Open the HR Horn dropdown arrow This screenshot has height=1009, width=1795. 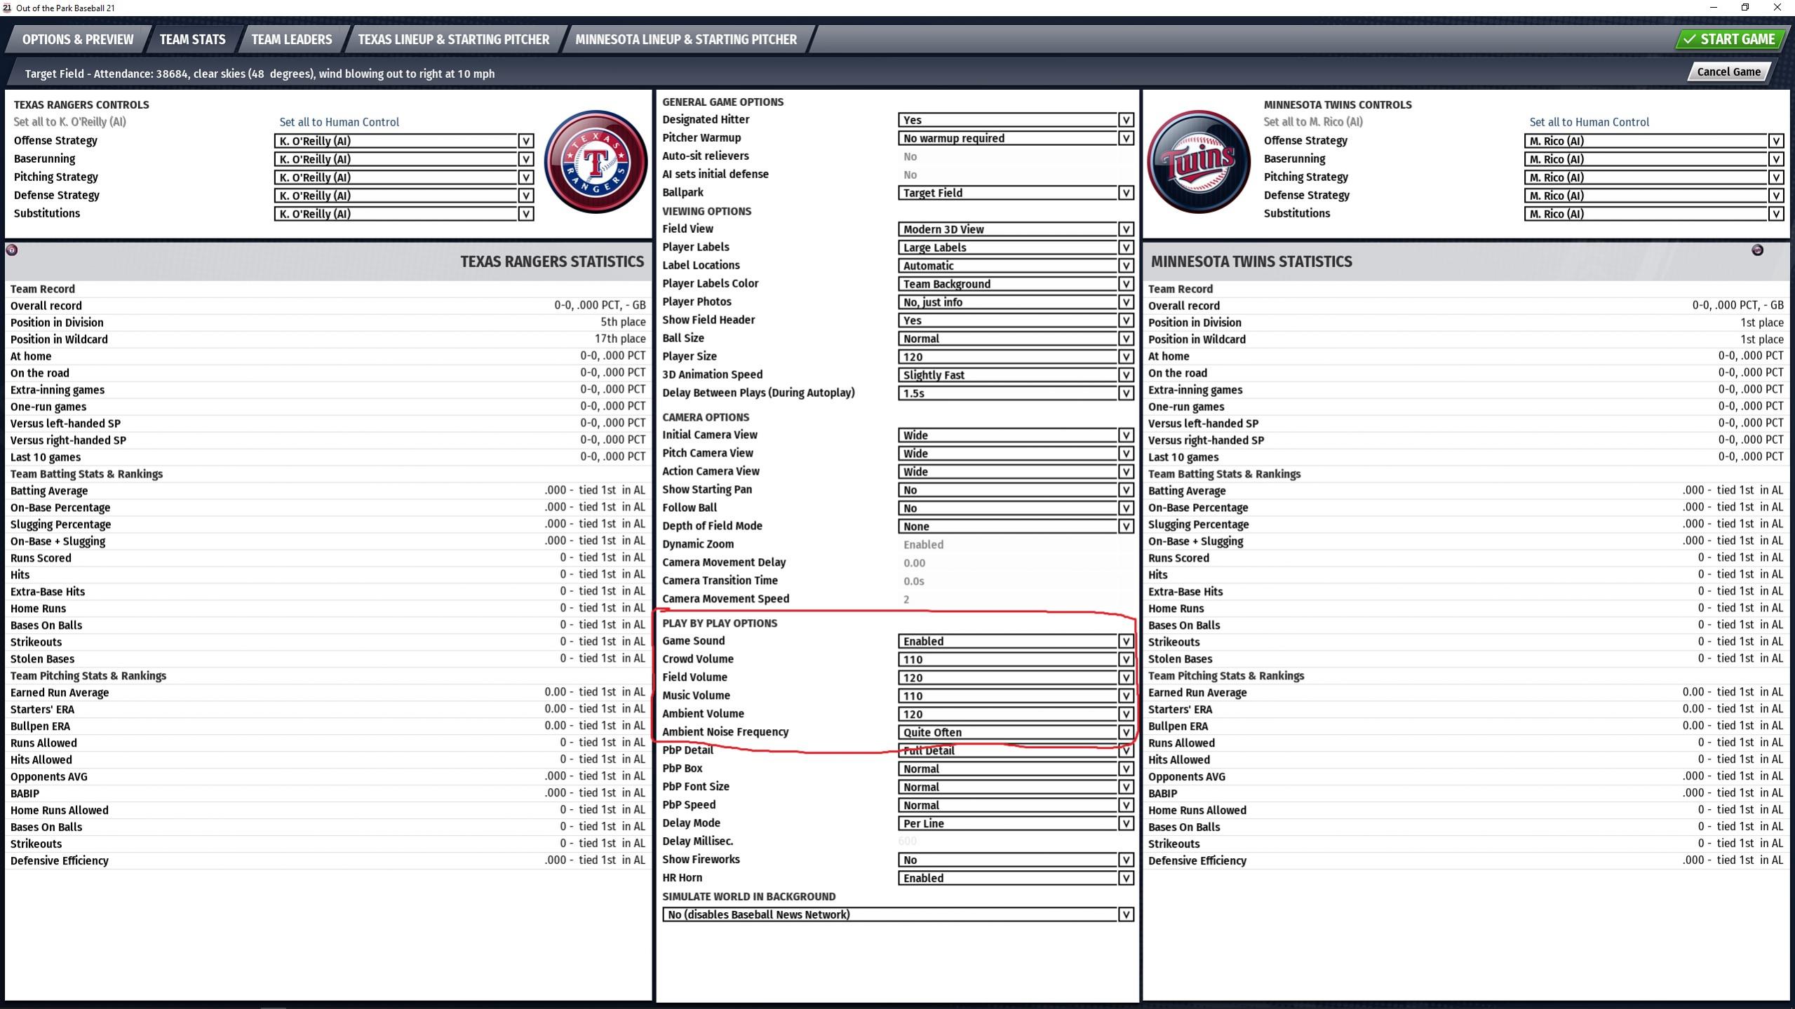pos(1125,879)
